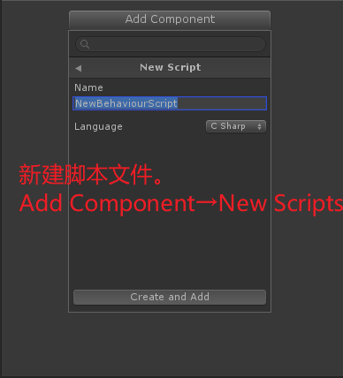Go back using the left arrow
343x378 pixels.
pyautogui.click(x=78, y=68)
